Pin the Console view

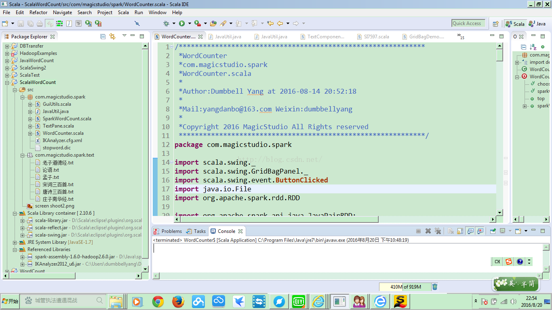(x=493, y=231)
